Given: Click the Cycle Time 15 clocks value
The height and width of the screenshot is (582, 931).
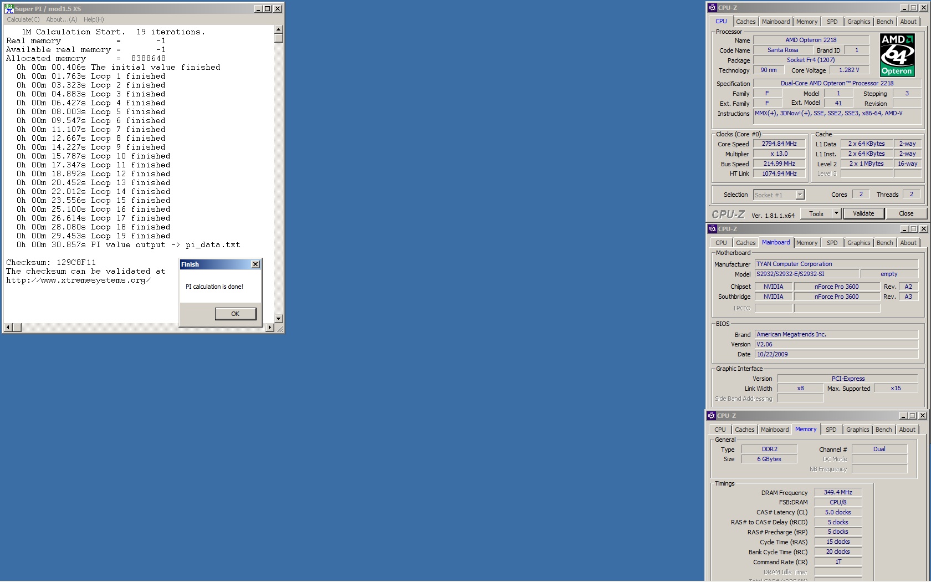Looking at the screenshot, I should click(838, 542).
